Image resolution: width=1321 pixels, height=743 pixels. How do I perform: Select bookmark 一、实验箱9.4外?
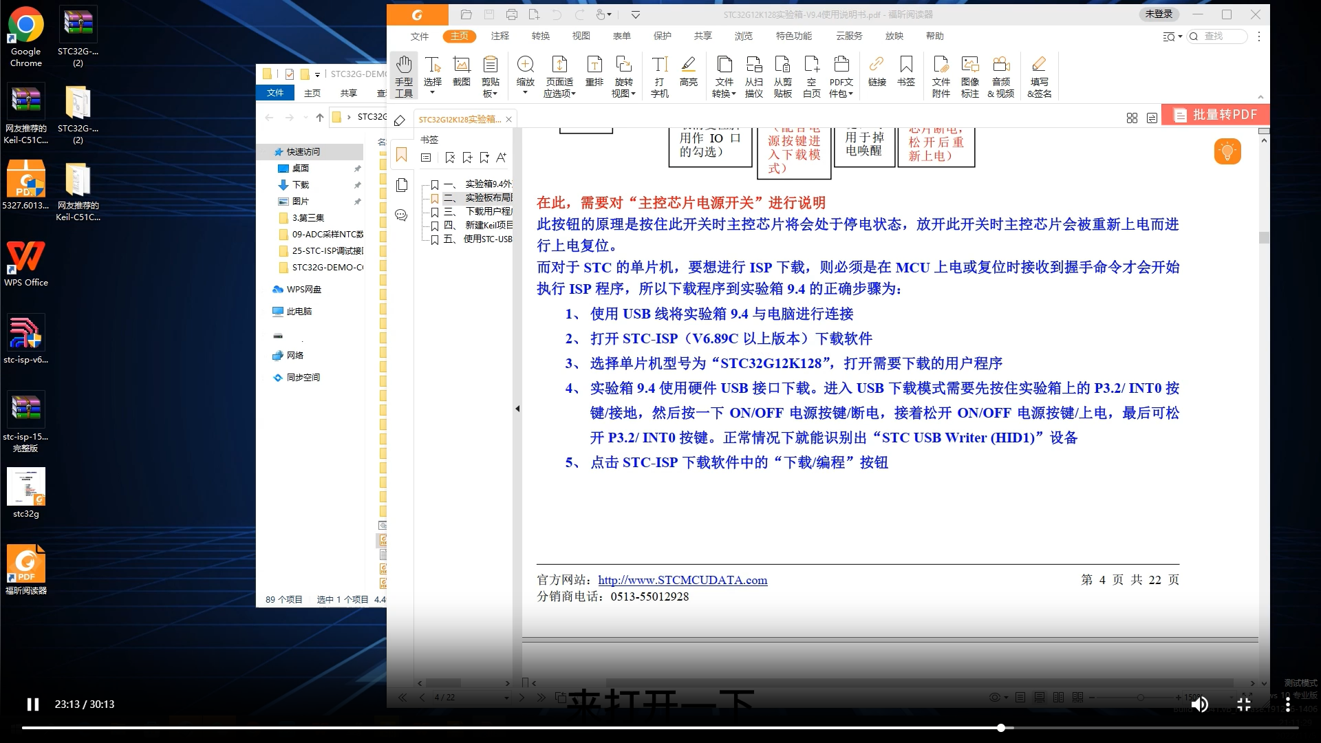(x=477, y=184)
